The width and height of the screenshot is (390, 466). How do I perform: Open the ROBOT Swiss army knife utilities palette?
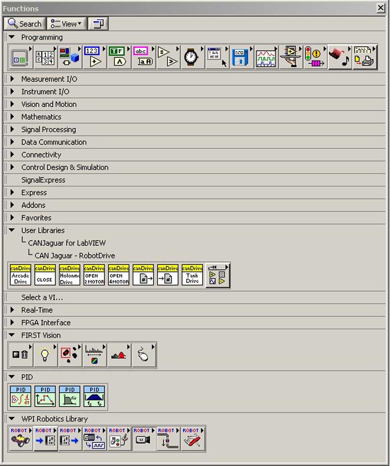tap(193, 439)
